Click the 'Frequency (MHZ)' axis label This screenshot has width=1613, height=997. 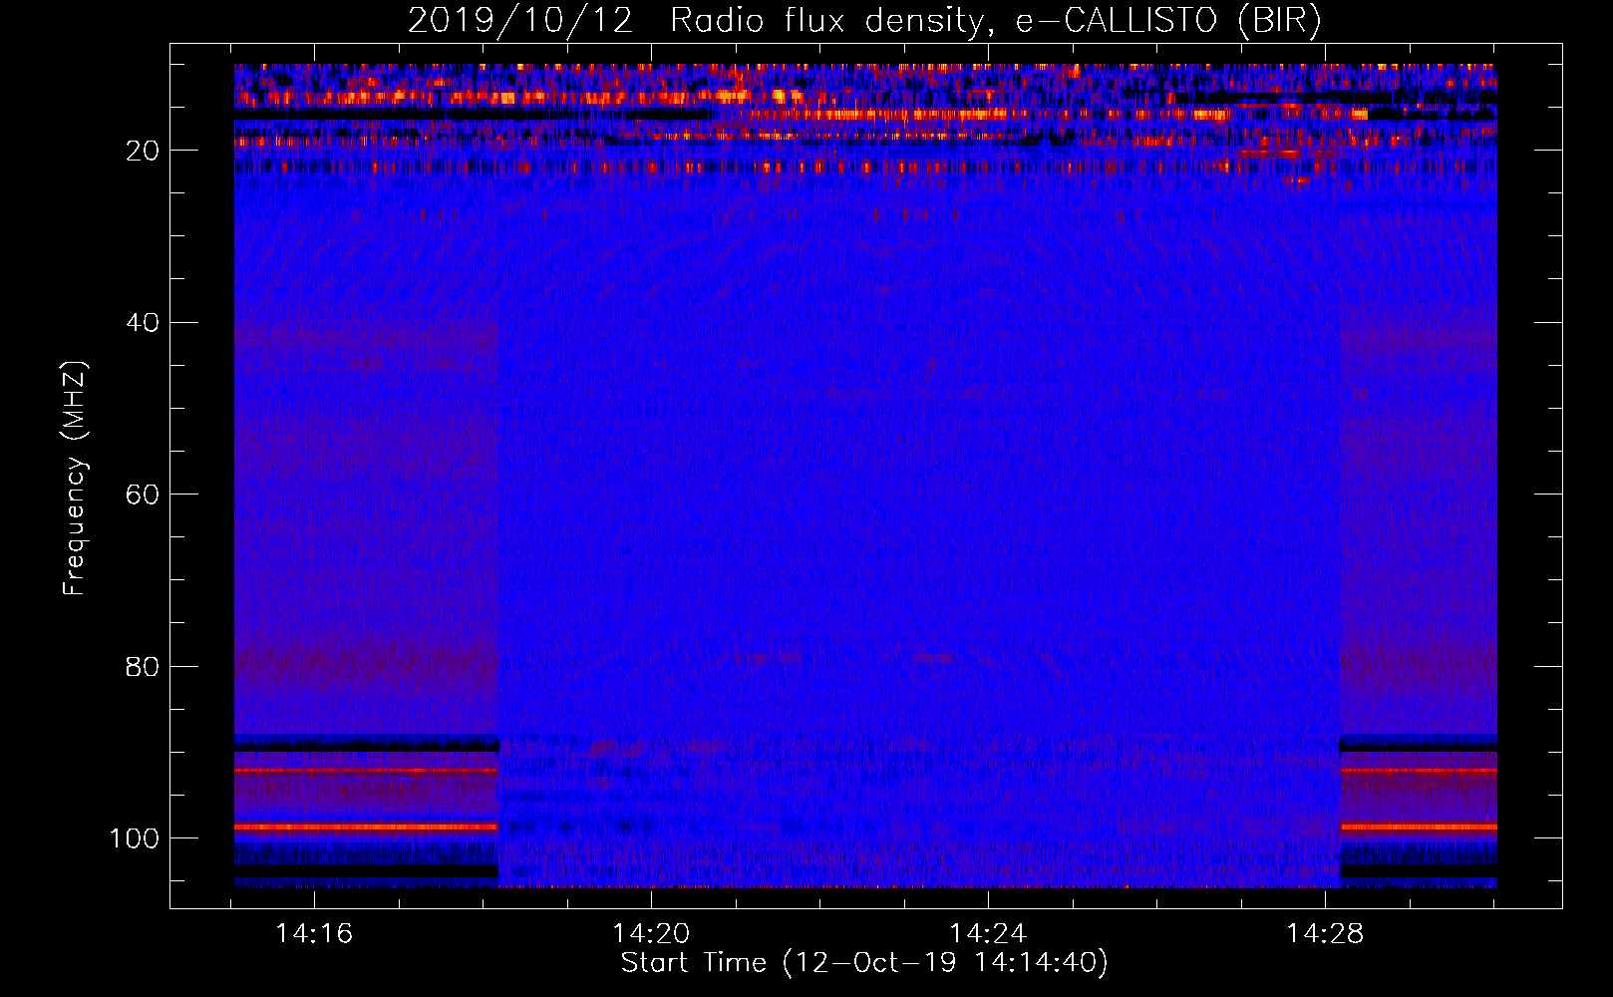[x=75, y=479]
